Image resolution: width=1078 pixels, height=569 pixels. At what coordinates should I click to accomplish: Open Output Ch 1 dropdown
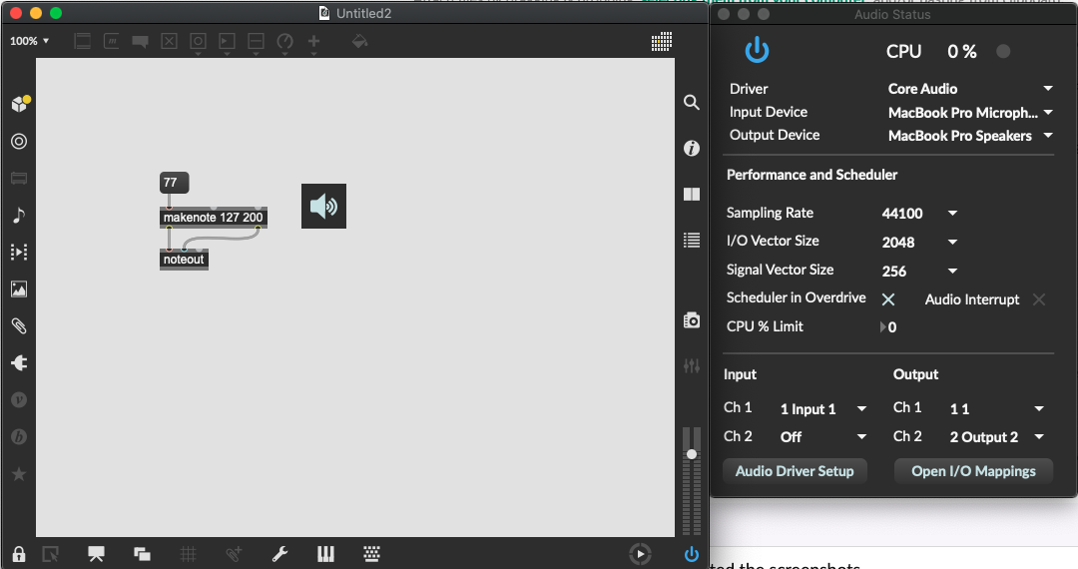pyautogui.click(x=997, y=409)
